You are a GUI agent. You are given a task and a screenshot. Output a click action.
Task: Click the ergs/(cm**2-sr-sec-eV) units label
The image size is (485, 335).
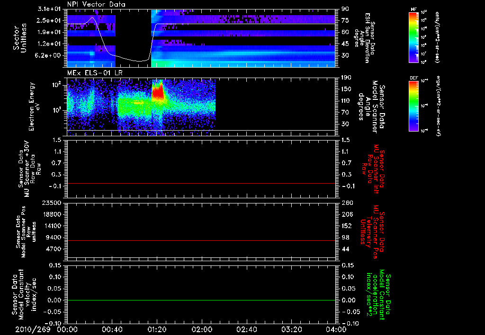[438, 106]
